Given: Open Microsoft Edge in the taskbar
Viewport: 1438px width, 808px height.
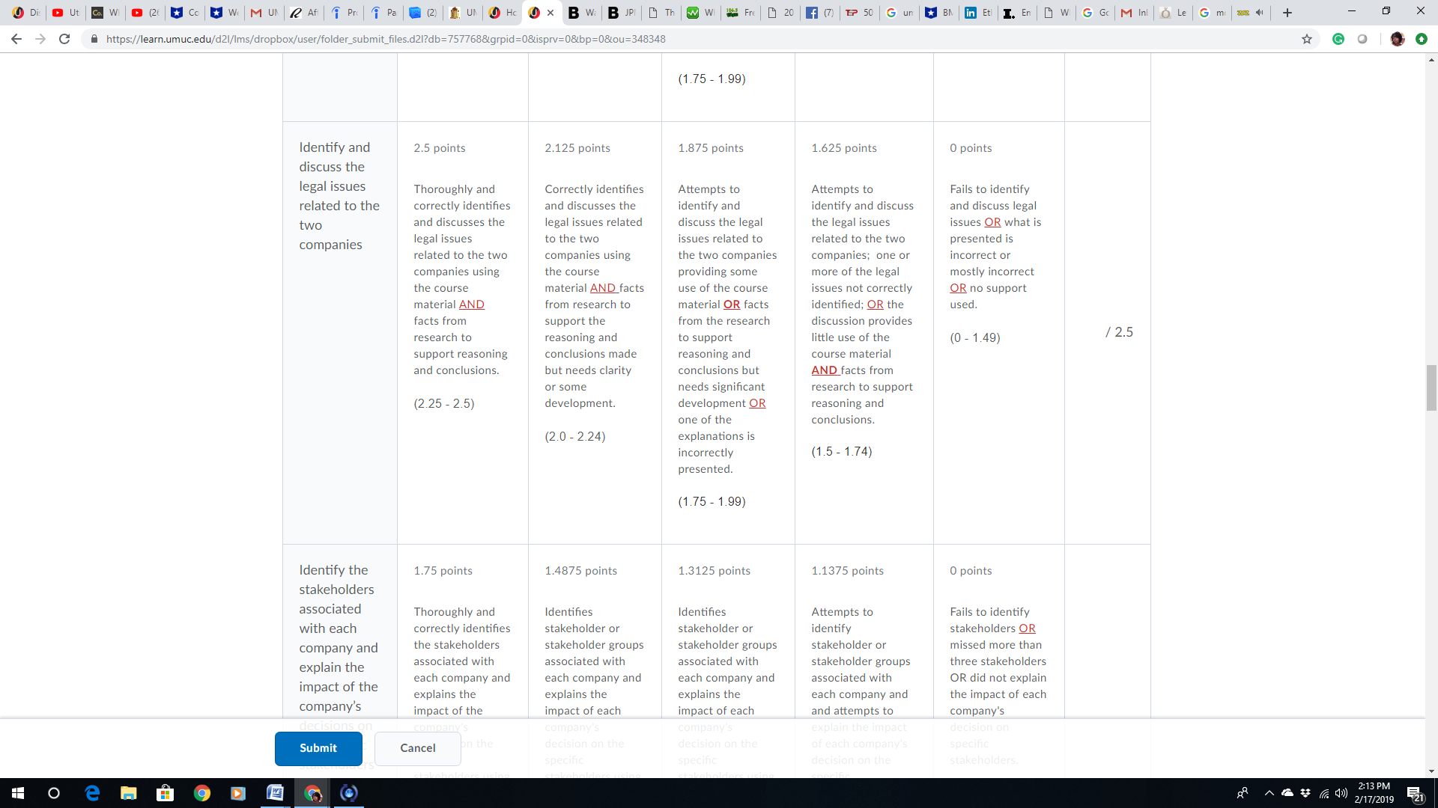Looking at the screenshot, I should [x=92, y=793].
